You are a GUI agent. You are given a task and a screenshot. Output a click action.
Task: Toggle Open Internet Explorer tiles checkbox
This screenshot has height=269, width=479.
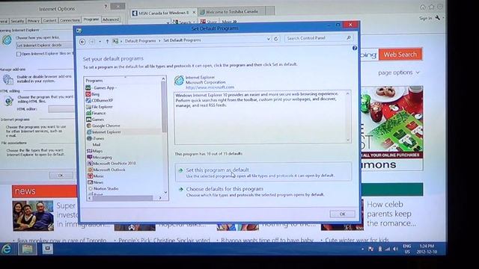(19, 54)
